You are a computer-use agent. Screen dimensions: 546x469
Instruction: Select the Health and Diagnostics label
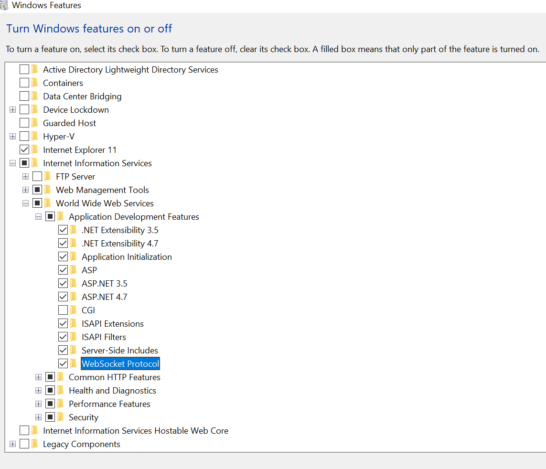pyautogui.click(x=112, y=391)
